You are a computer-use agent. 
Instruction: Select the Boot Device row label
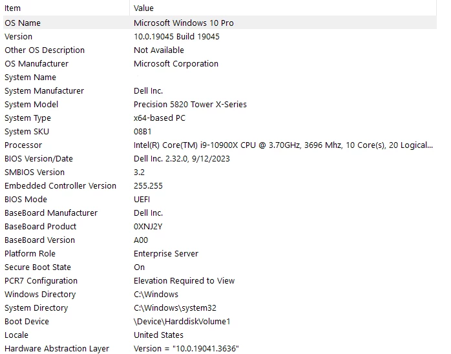pos(26,321)
